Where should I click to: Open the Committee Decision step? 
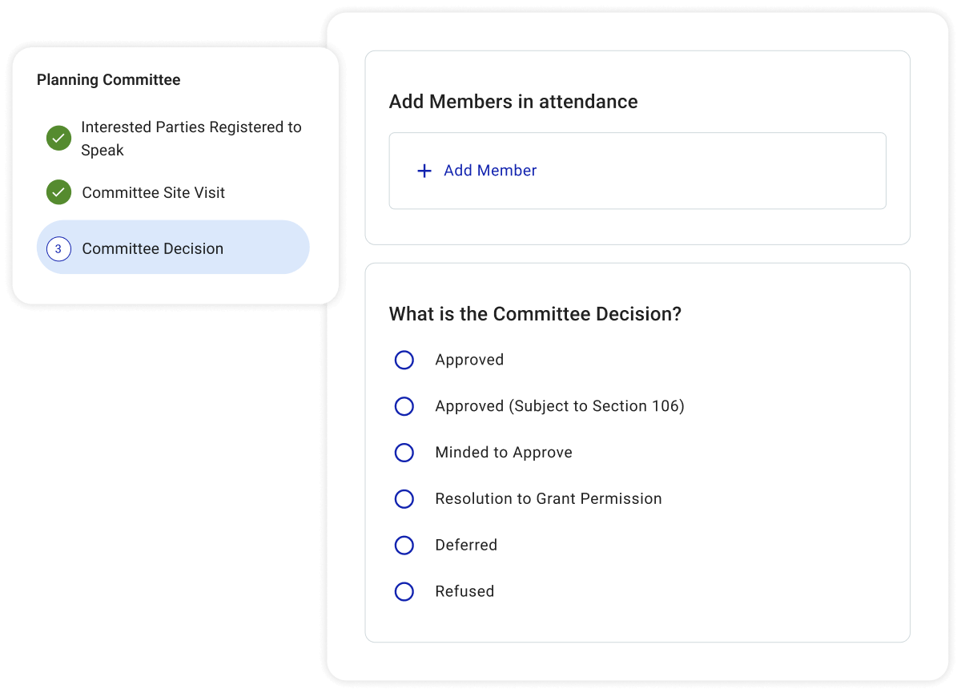pyautogui.click(x=152, y=248)
